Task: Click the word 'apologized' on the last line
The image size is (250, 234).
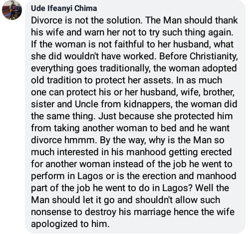Action: tap(54, 224)
